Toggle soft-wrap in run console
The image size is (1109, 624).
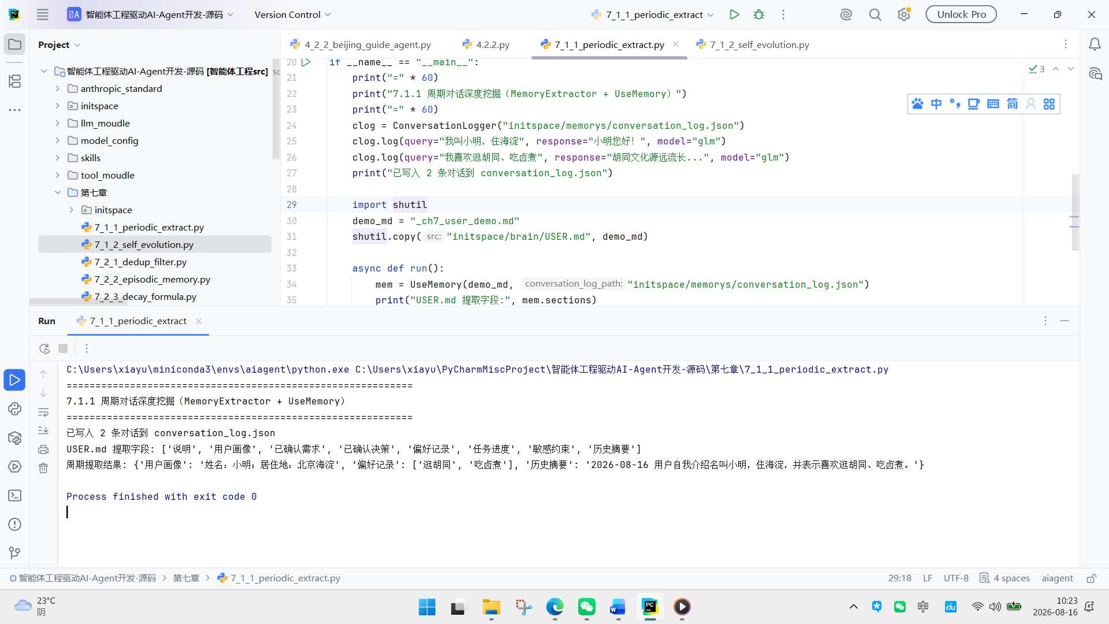coord(43,413)
